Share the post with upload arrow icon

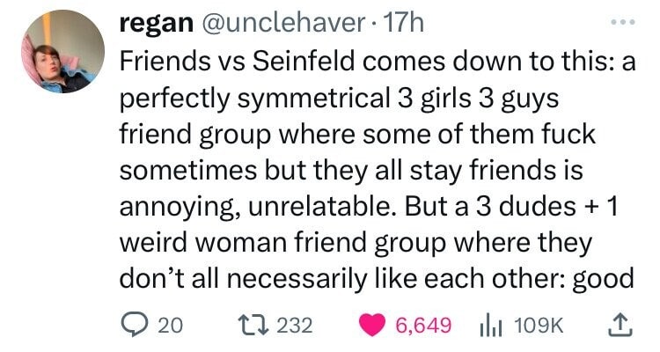pos(620,326)
